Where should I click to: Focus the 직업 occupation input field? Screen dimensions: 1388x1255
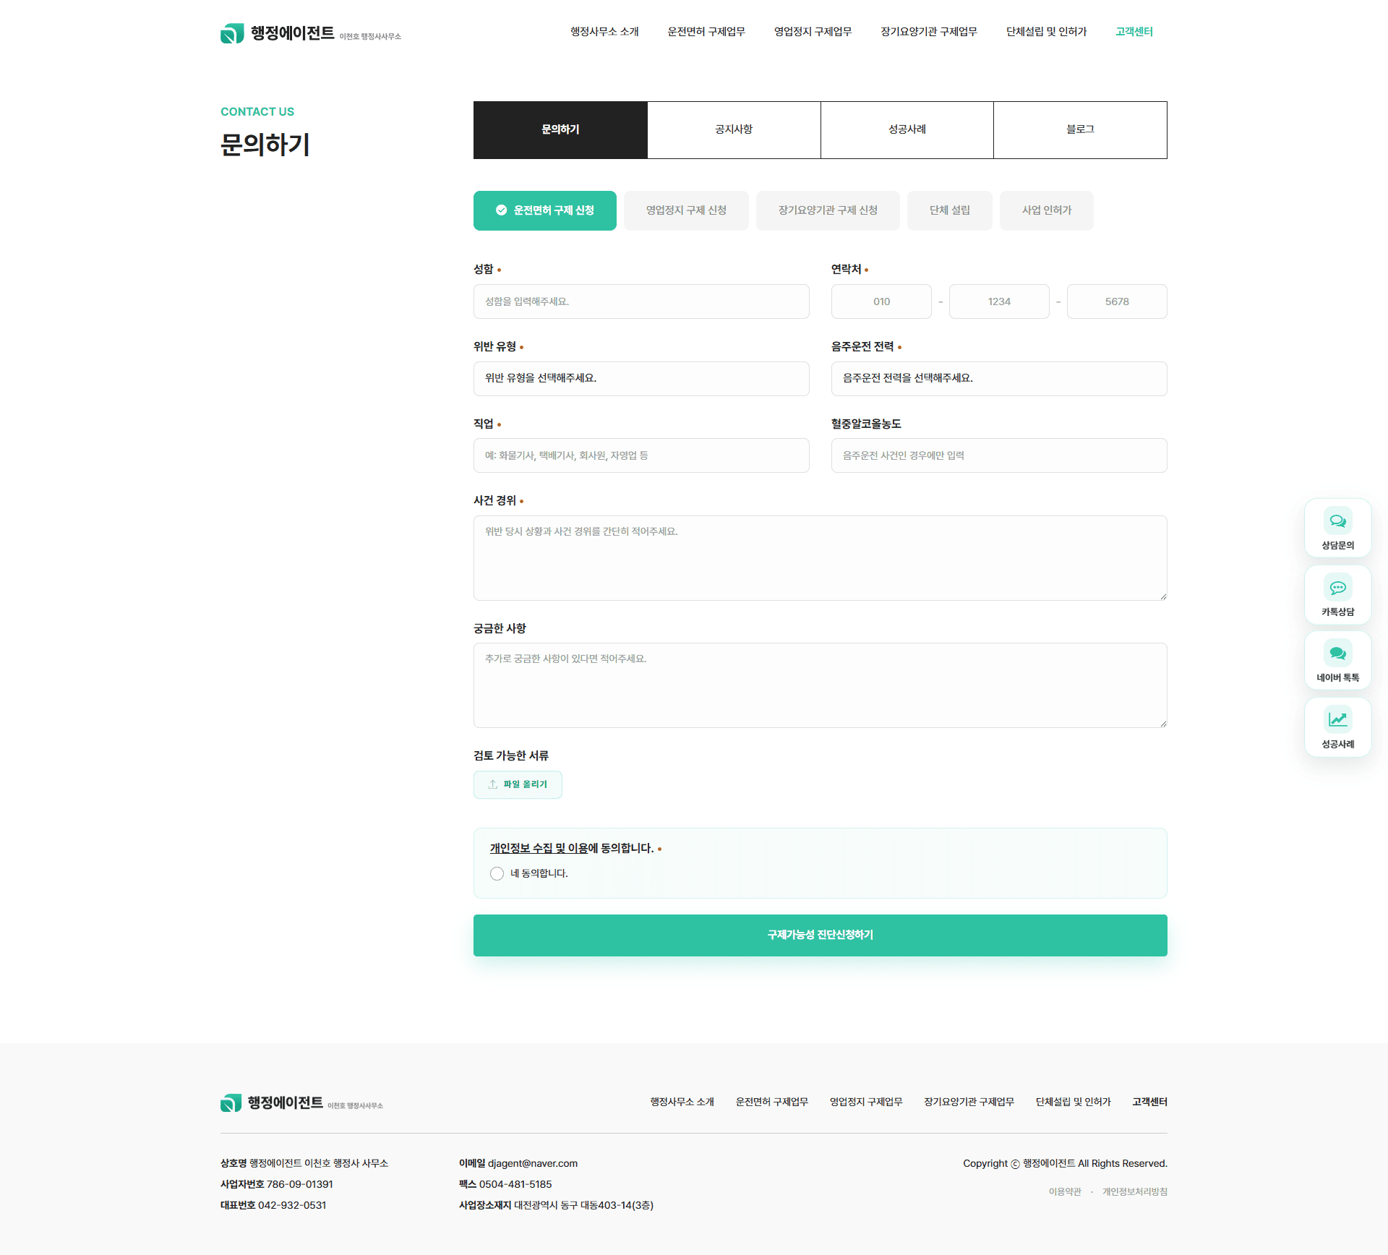point(641,455)
